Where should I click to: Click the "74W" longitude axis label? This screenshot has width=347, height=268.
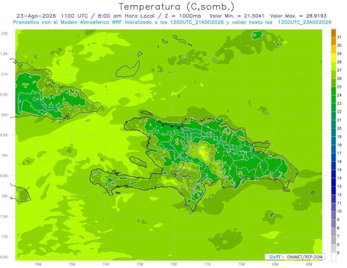pos(106,264)
